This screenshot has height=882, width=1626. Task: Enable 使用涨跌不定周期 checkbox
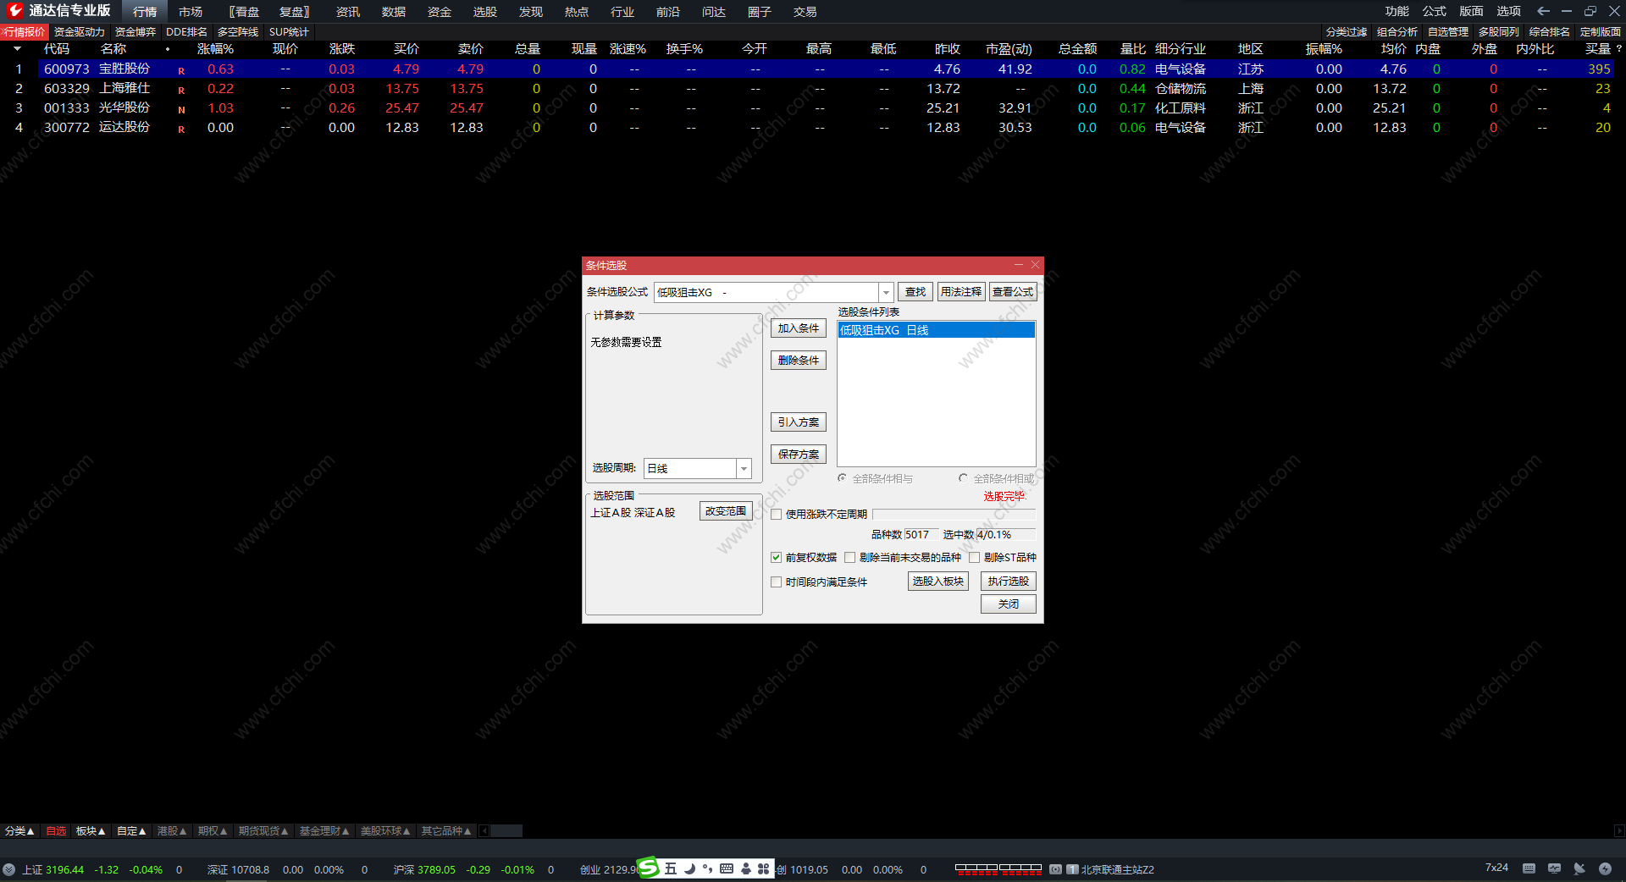pos(777,514)
